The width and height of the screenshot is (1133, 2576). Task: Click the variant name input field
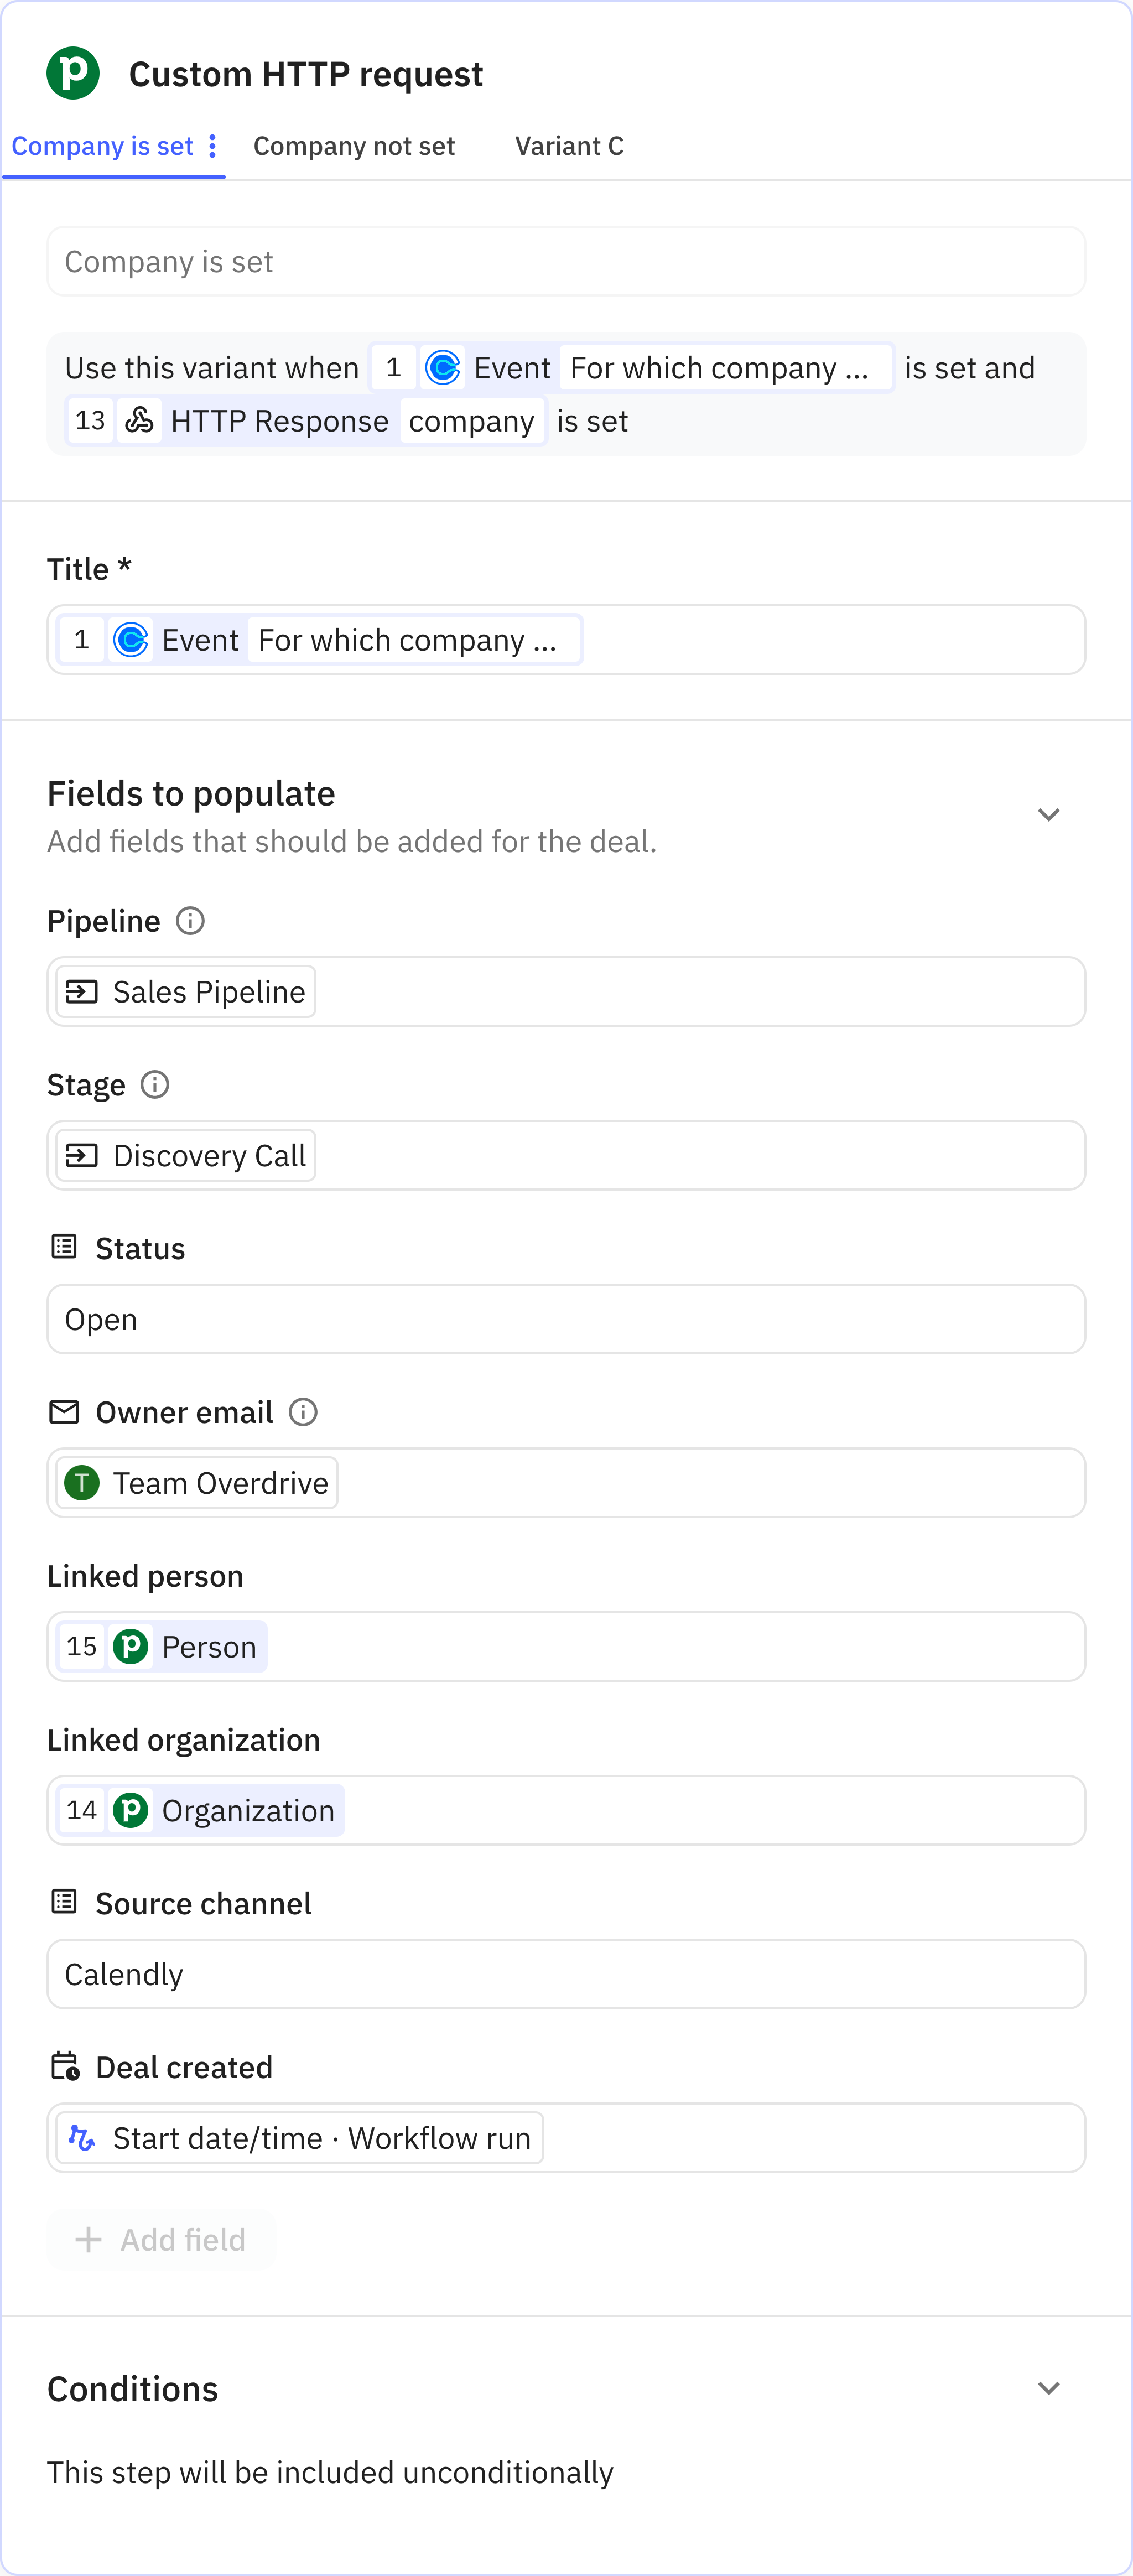click(566, 262)
